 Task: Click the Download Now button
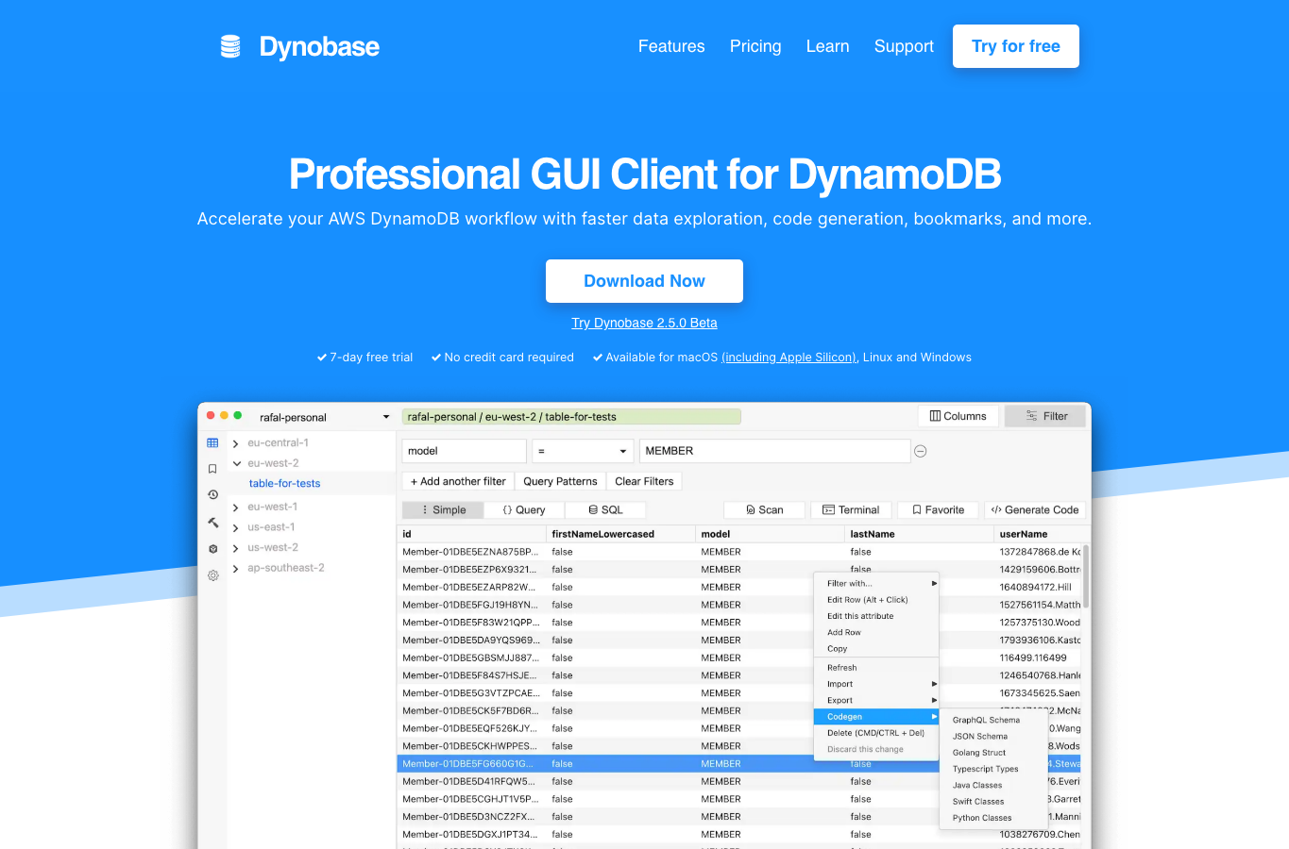(x=644, y=281)
